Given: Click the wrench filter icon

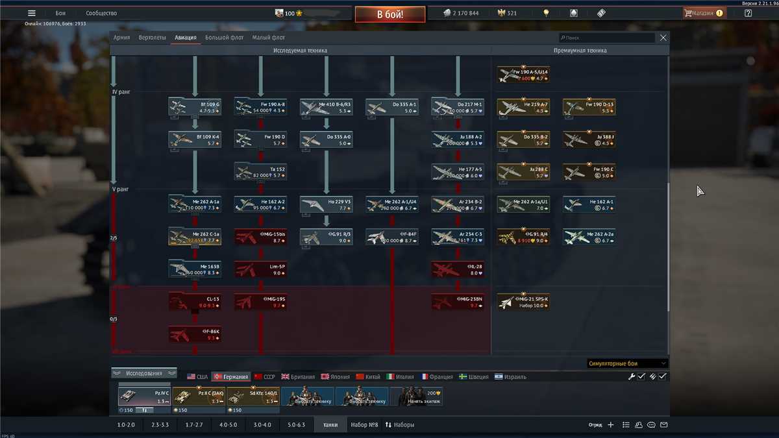Looking at the screenshot, I should (x=631, y=376).
